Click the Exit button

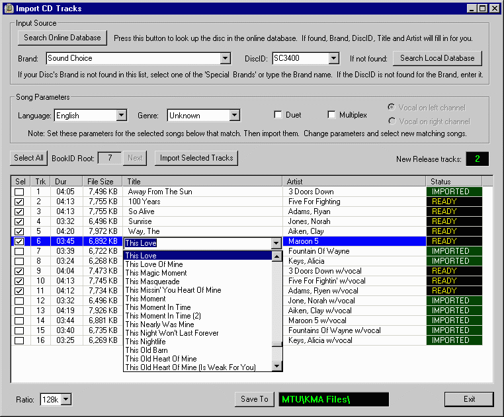(x=469, y=399)
